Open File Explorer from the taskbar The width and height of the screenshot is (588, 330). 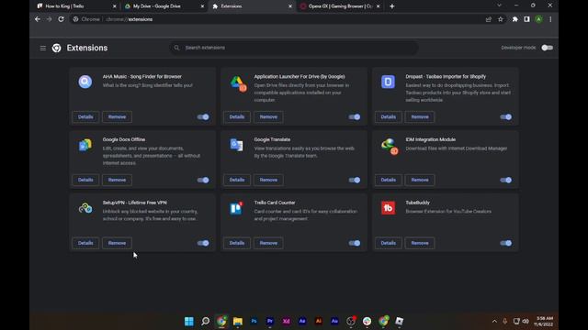pyautogui.click(x=238, y=321)
